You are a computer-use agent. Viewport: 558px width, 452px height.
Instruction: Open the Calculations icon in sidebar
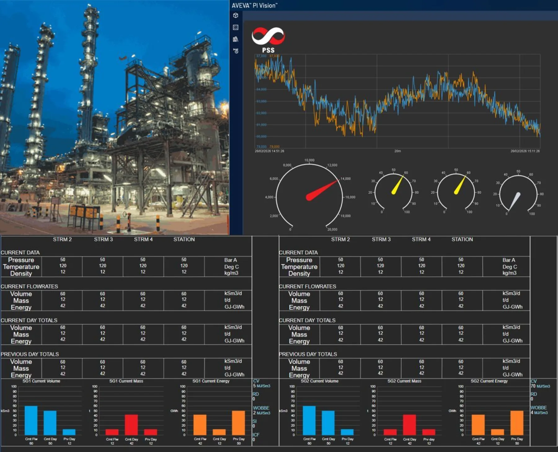(x=236, y=27)
